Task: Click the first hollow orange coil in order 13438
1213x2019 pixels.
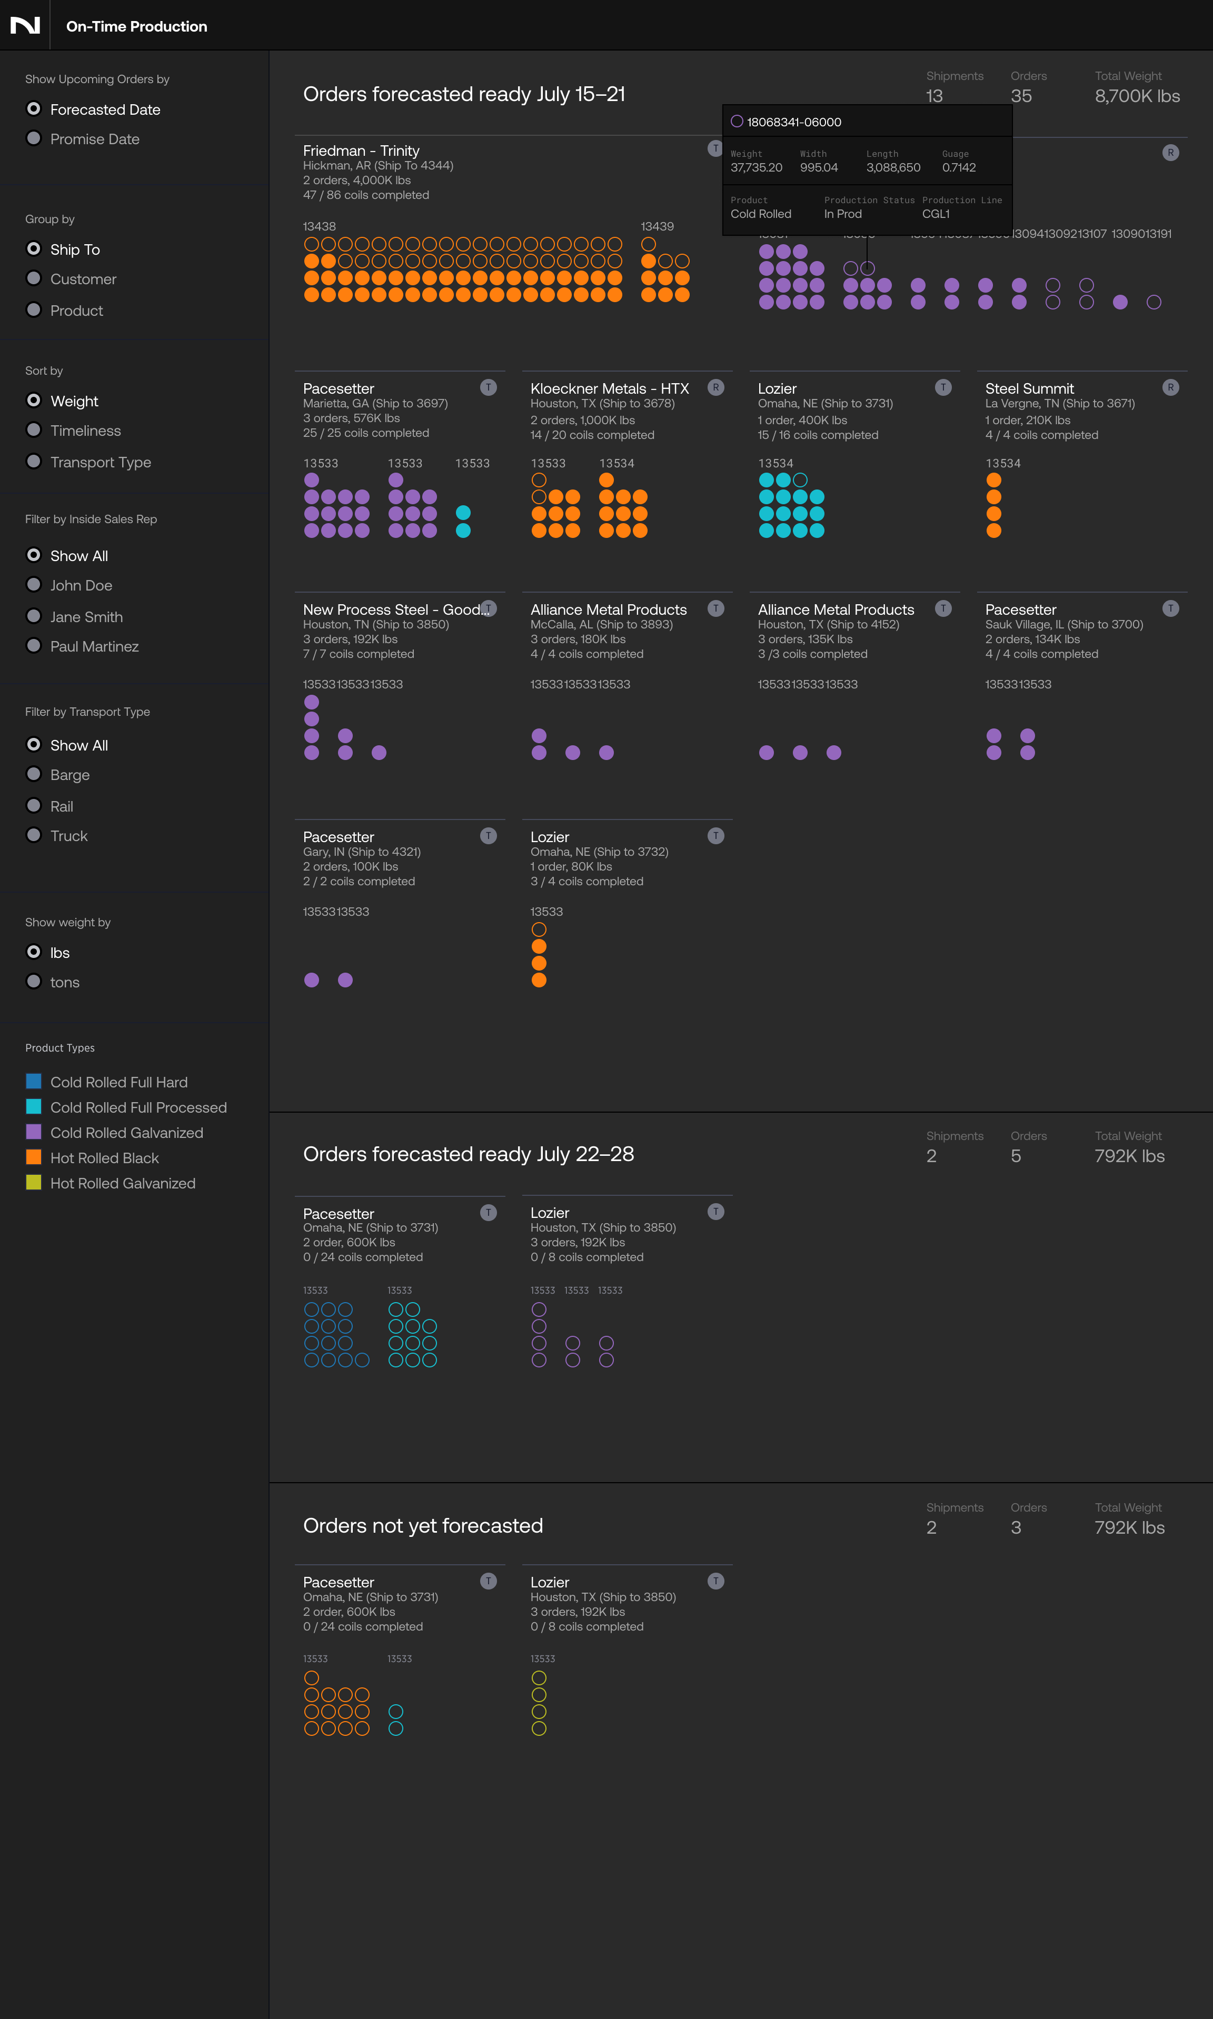Action: point(312,244)
